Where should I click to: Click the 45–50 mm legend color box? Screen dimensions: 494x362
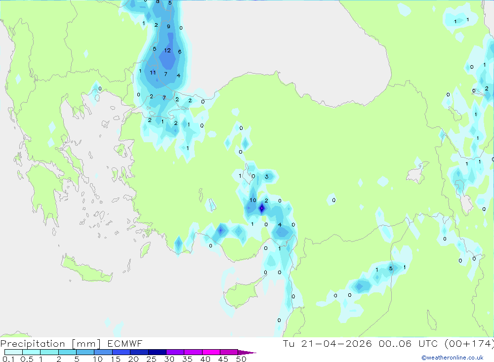(x=229, y=352)
